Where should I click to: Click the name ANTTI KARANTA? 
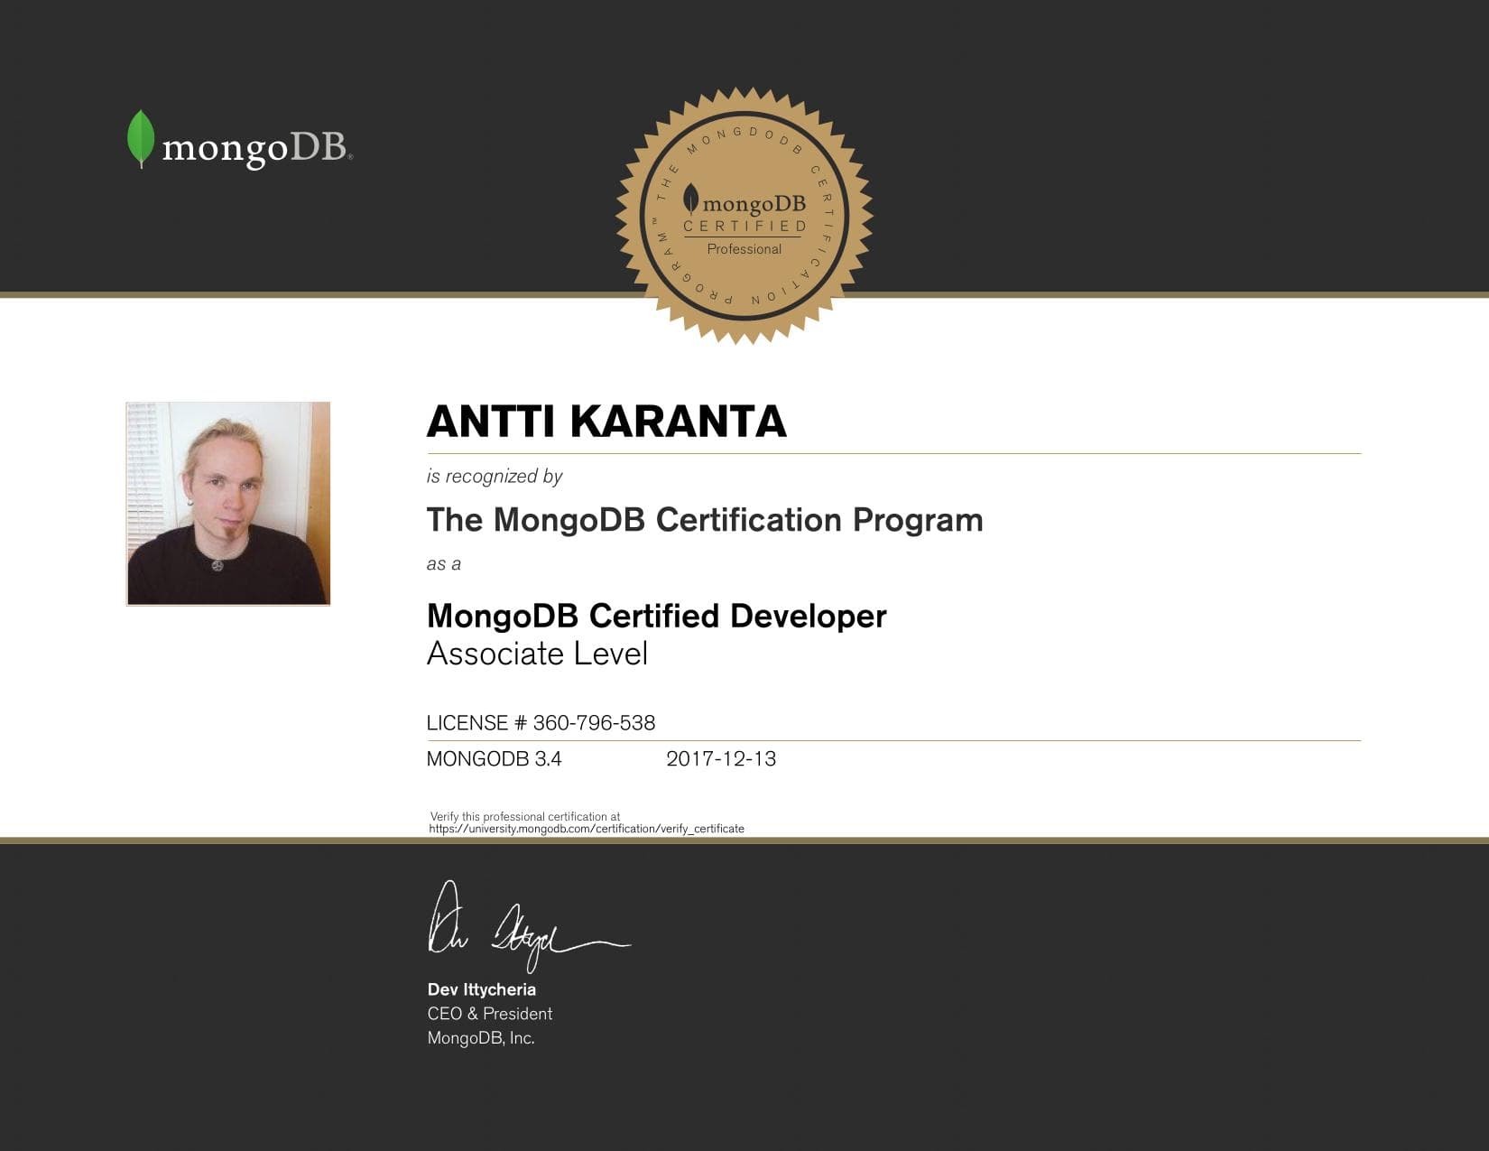(x=606, y=422)
